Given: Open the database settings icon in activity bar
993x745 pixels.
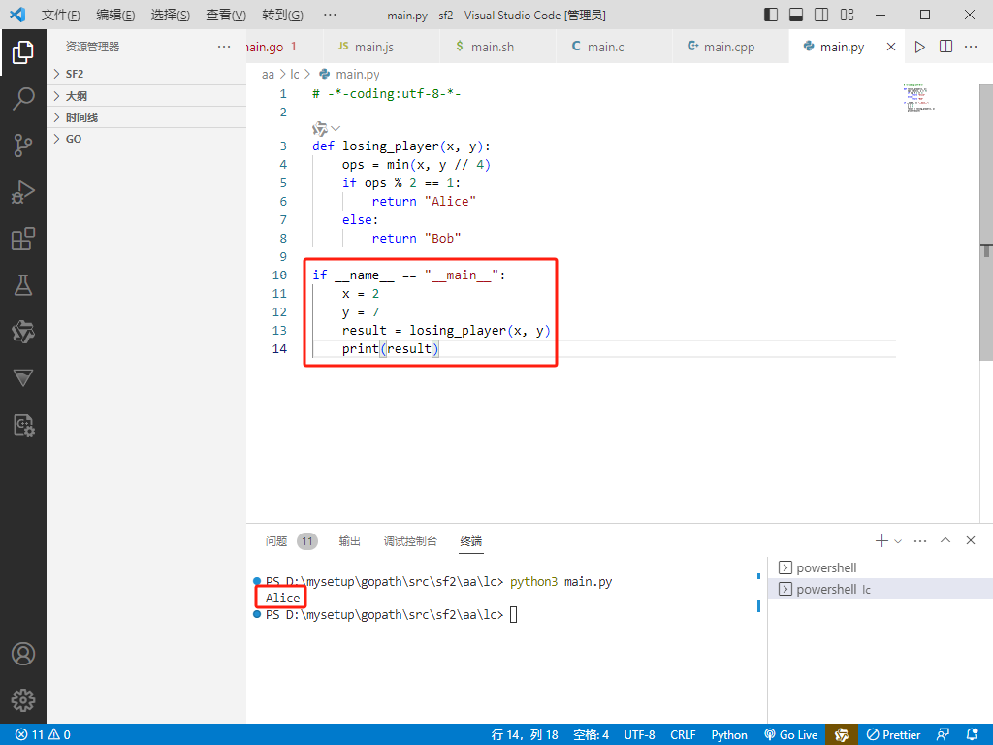Looking at the screenshot, I should coord(23,425).
